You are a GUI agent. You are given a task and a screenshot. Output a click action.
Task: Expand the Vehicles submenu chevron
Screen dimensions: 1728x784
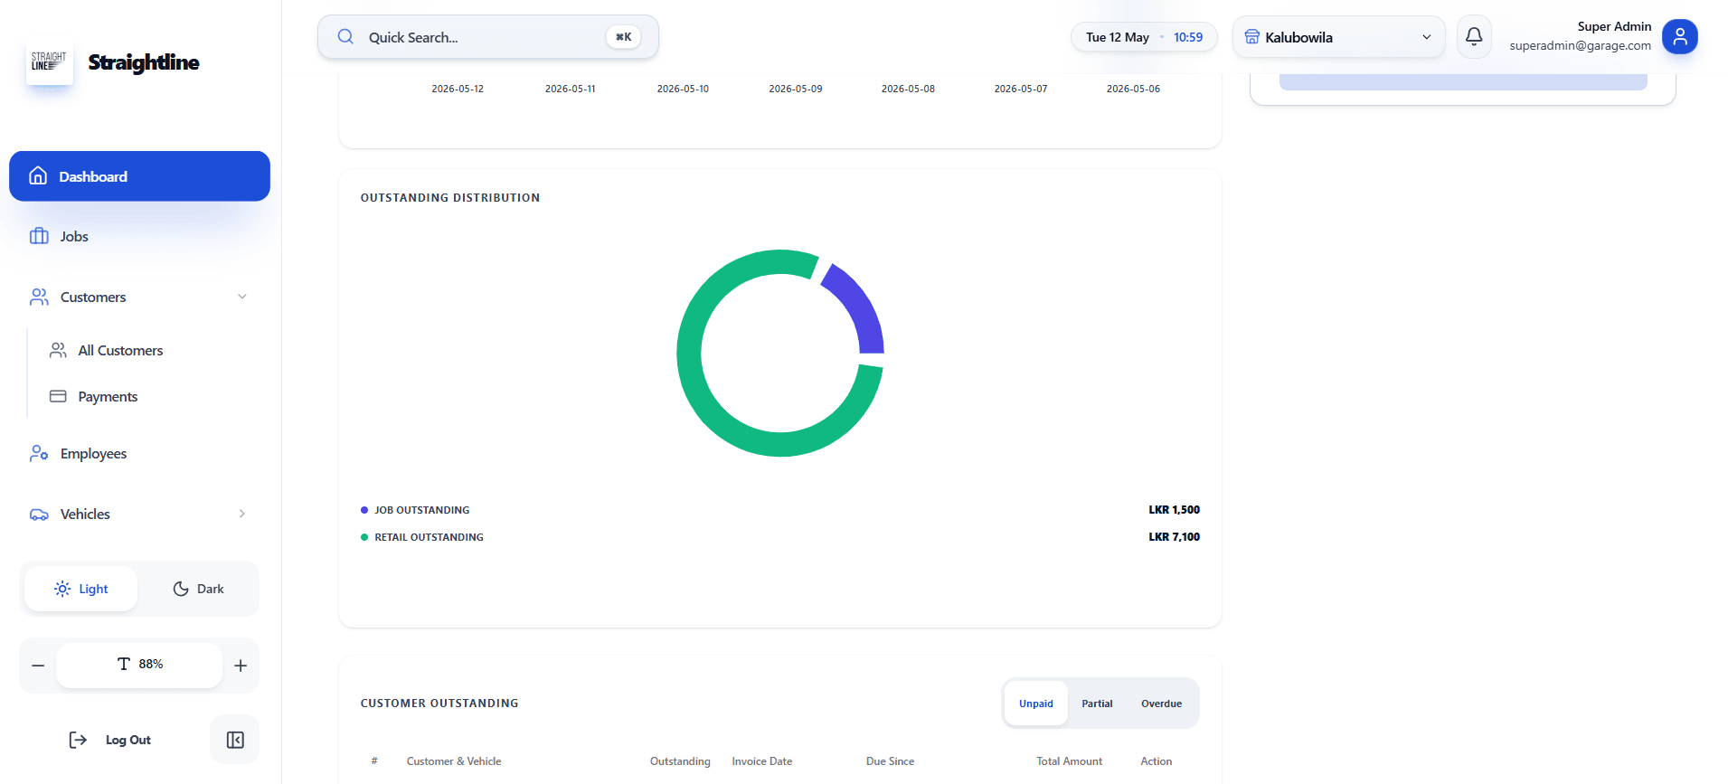pyautogui.click(x=242, y=514)
